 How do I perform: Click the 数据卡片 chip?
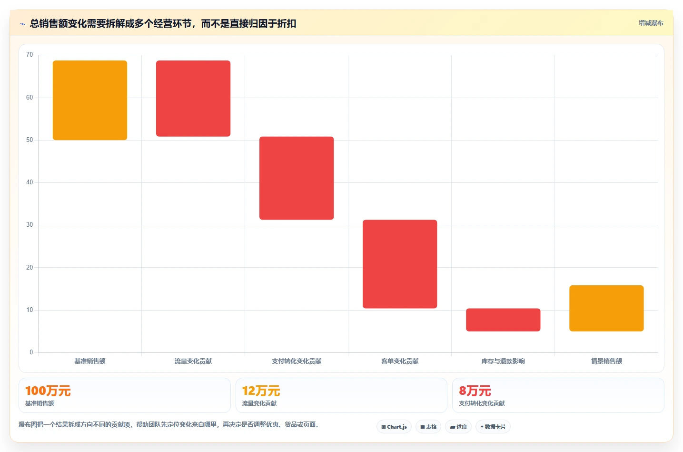[493, 427]
